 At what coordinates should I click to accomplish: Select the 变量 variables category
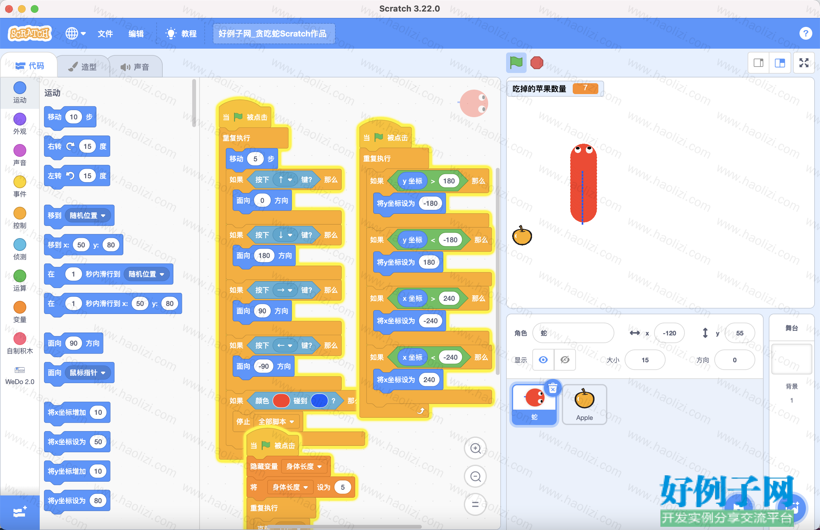(x=20, y=312)
